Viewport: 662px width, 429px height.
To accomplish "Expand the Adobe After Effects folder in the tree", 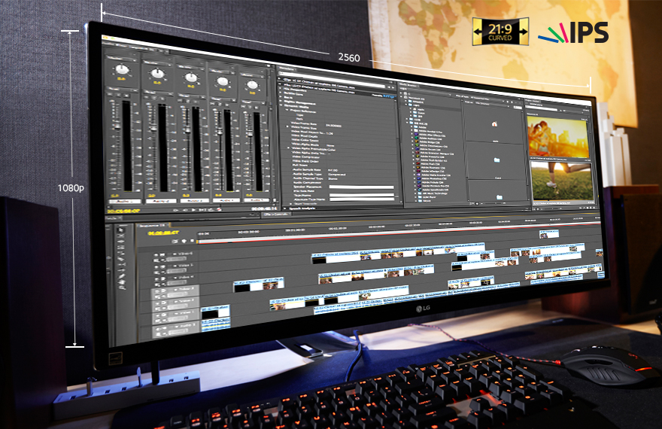I will pyautogui.click(x=411, y=134).
